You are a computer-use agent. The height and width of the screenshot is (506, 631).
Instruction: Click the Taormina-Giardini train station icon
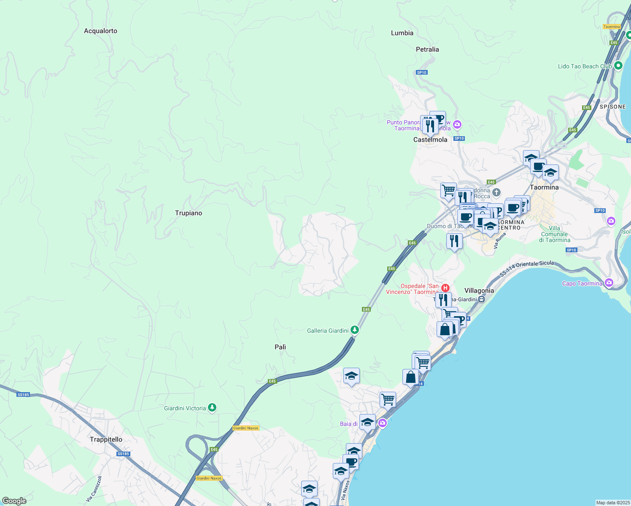pos(482,299)
